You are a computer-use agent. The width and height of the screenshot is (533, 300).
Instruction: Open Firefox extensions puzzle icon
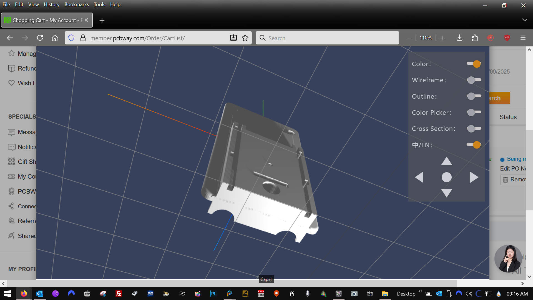point(475,38)
